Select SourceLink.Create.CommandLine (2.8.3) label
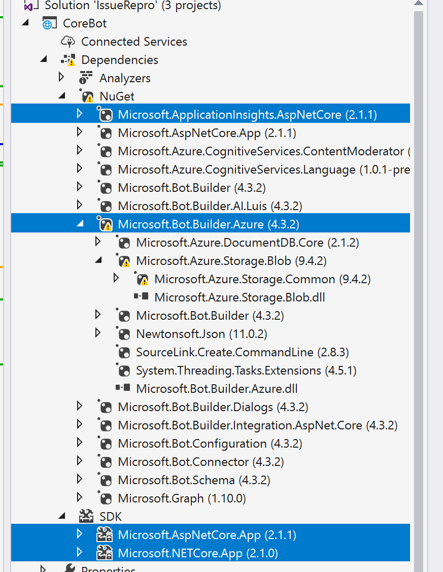This screenshot has height=572, width=443. coord(243,352)
